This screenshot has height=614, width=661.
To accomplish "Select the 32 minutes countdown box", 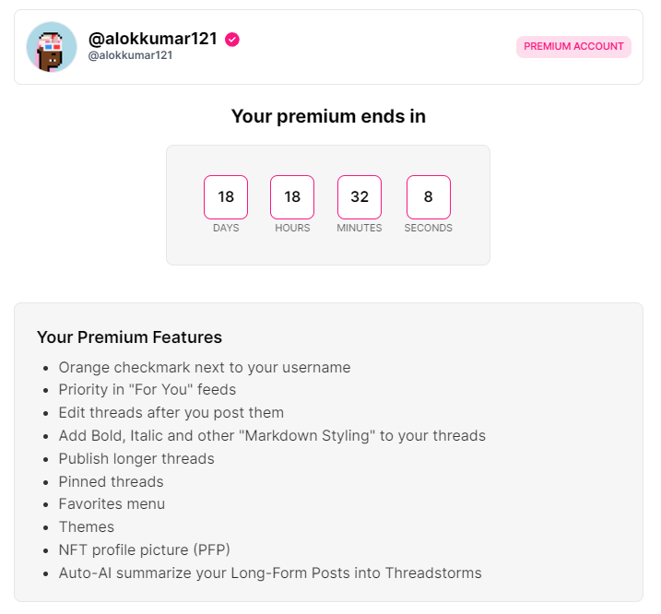I will (x=360, y=197).
